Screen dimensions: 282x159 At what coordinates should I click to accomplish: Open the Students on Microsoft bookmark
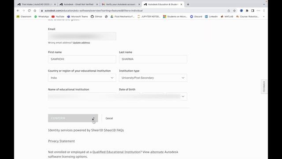[x=175, y=17]
